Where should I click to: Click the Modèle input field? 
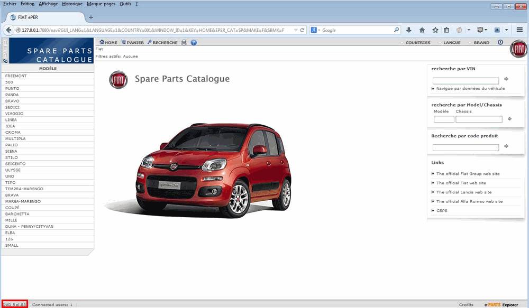444,119
